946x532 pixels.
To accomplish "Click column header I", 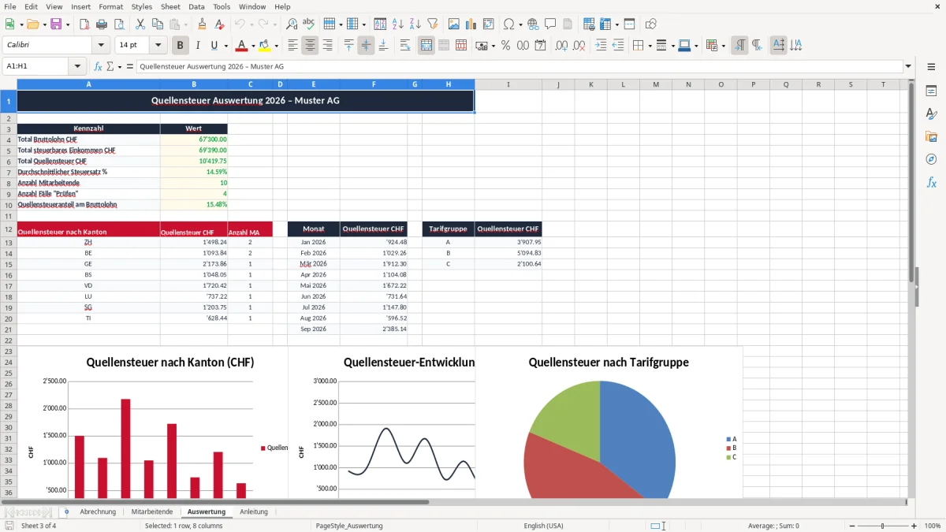I will click(x=508, y=84).
